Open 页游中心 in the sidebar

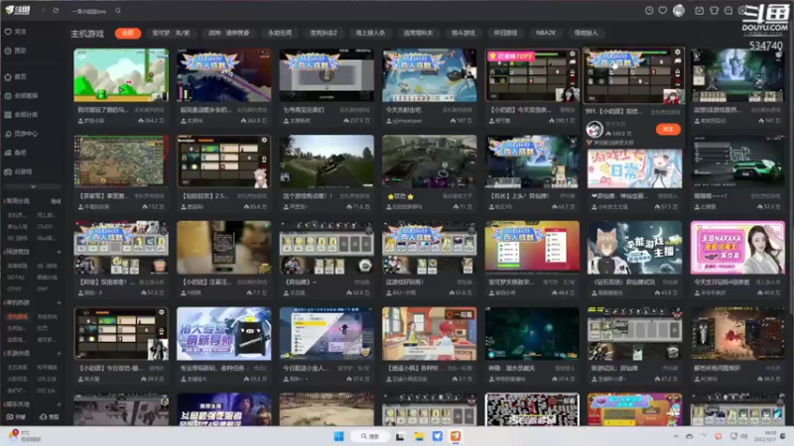tap(21, 134)
